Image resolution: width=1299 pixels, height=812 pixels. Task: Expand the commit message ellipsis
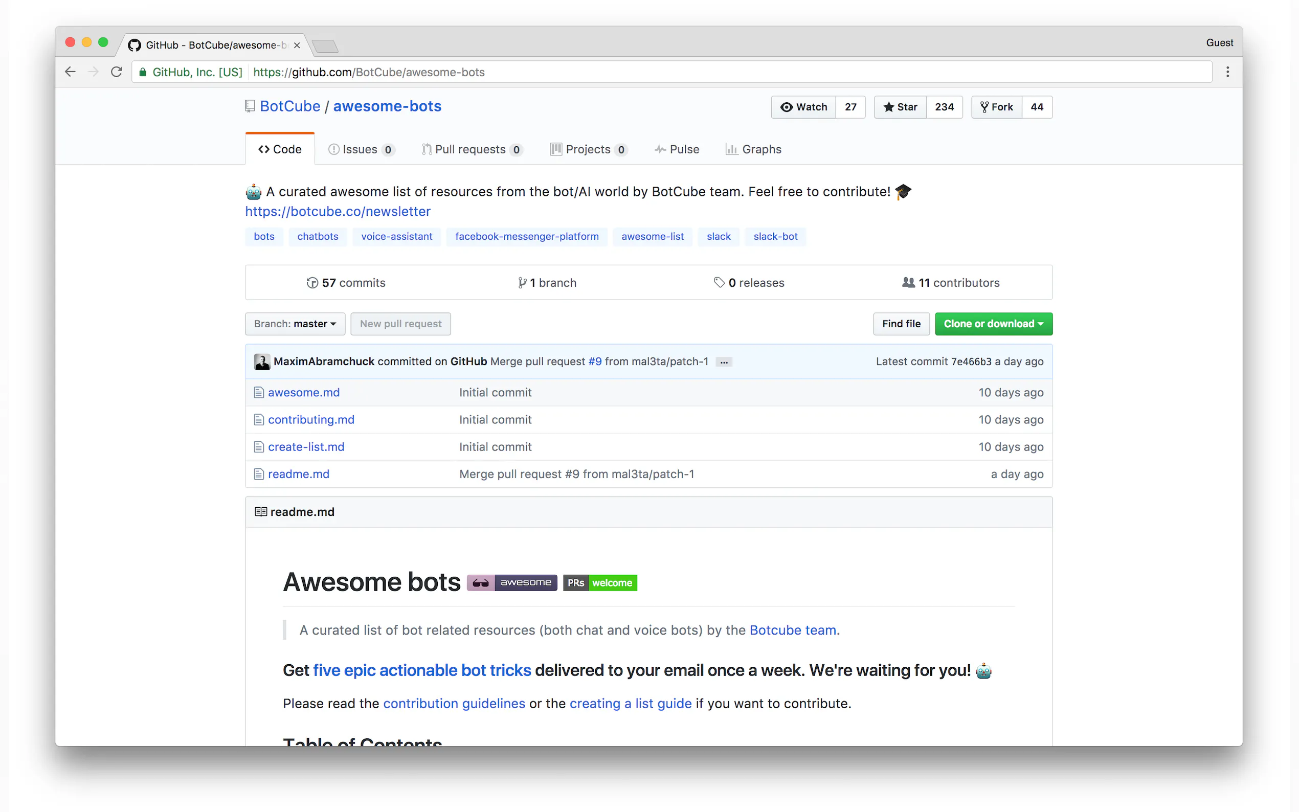pyautogui.click(x=724, y=362)
